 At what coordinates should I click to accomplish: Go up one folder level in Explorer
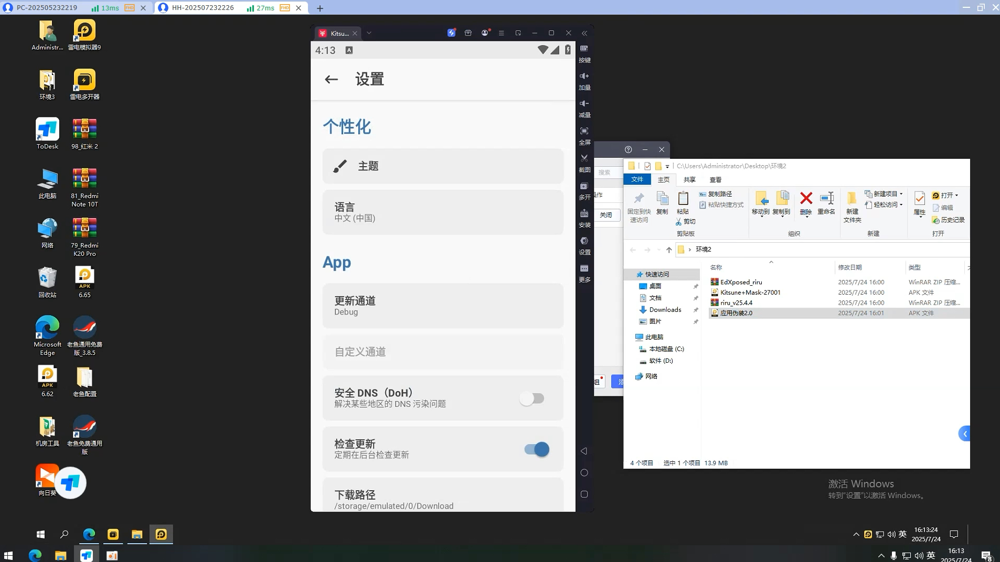tap(668, 250)
